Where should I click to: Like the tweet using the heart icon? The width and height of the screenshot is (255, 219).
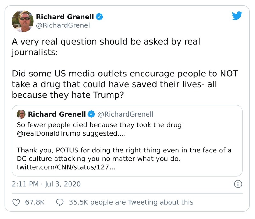(x=16, y=202)
